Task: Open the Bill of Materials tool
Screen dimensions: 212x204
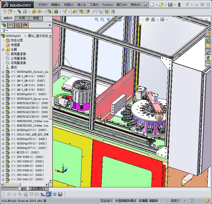Action: pyautogui.click(x=81, y=12)
